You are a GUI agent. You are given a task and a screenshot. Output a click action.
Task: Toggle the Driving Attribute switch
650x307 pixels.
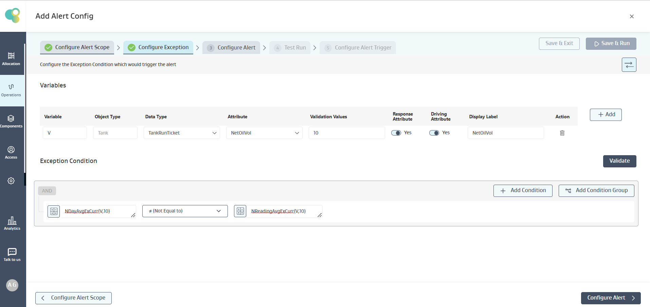coord(434,133)
